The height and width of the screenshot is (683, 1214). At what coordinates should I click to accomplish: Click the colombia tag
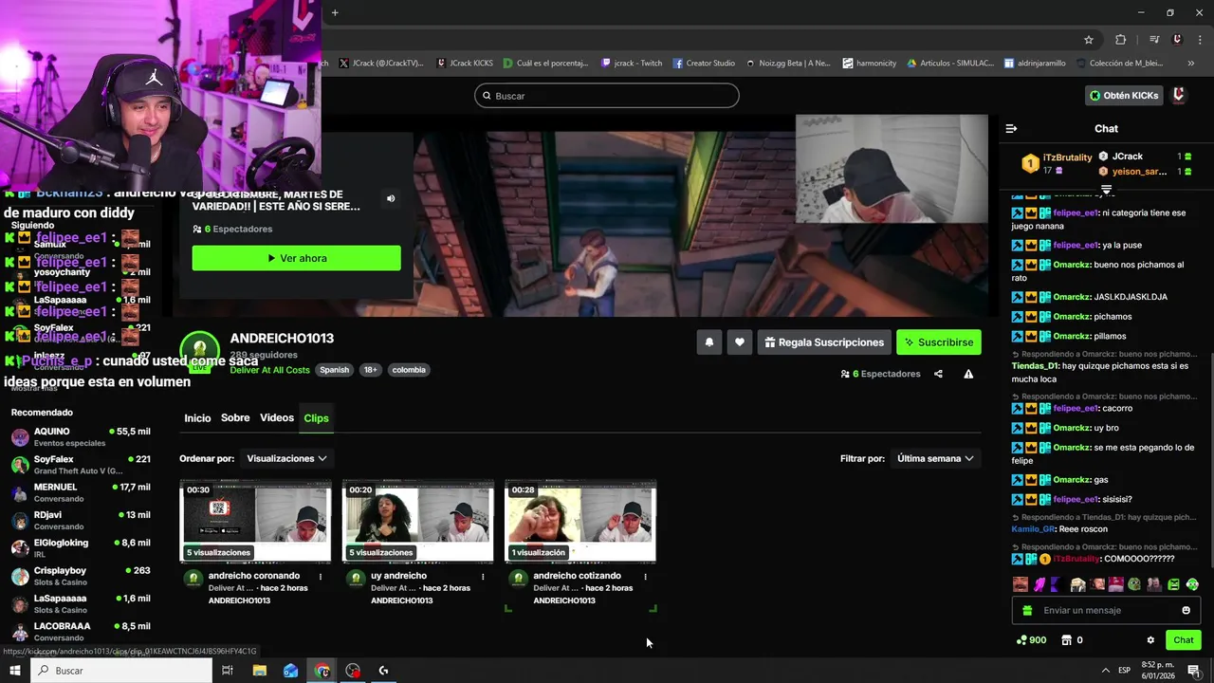tap(409, 370)
